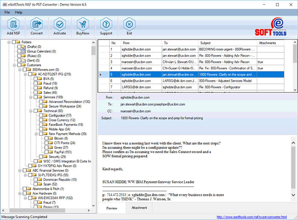
Task: Open the File menu
Action: pyautogui.click(x=7, y=12)
